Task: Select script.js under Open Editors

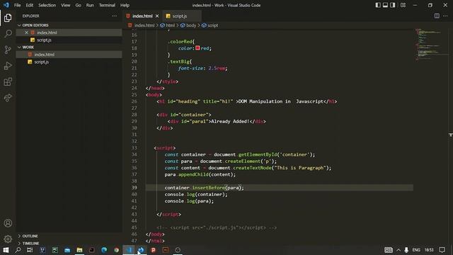Action: [x=69, y=40]
